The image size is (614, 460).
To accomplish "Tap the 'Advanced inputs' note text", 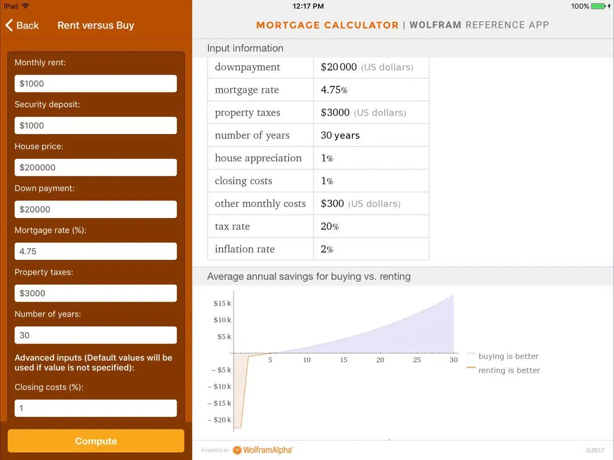I will click(x=93, y=363).
